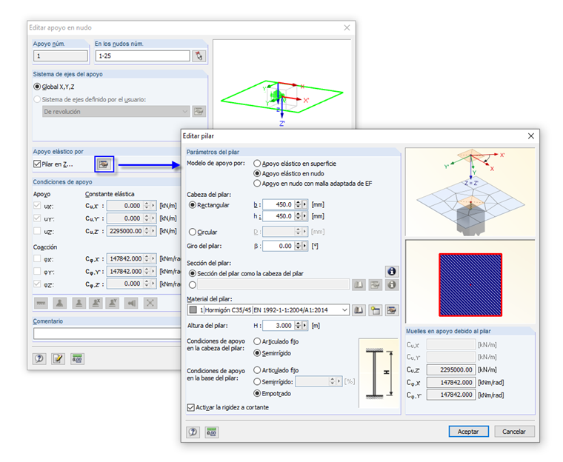Click the Altura del pilar field showing 3.000
The height and width of the screenshot is (462, 563).
tap(279, 326)
